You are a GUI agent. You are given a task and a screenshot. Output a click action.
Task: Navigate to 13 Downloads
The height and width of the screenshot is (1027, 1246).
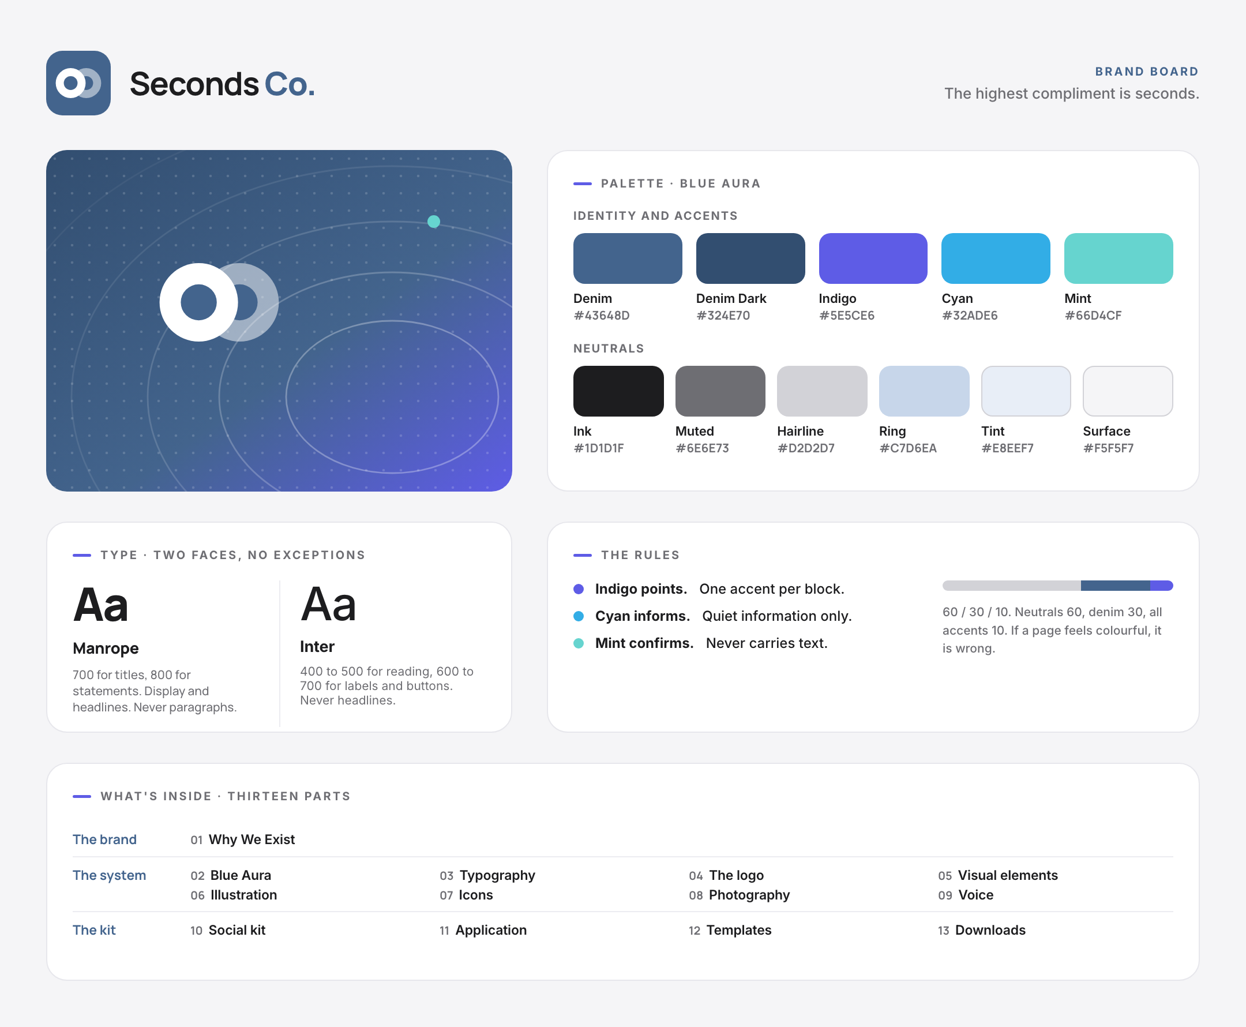coord(982,930)
